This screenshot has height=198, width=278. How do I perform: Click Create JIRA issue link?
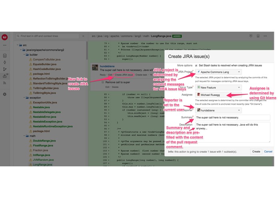tap(124, 75)
